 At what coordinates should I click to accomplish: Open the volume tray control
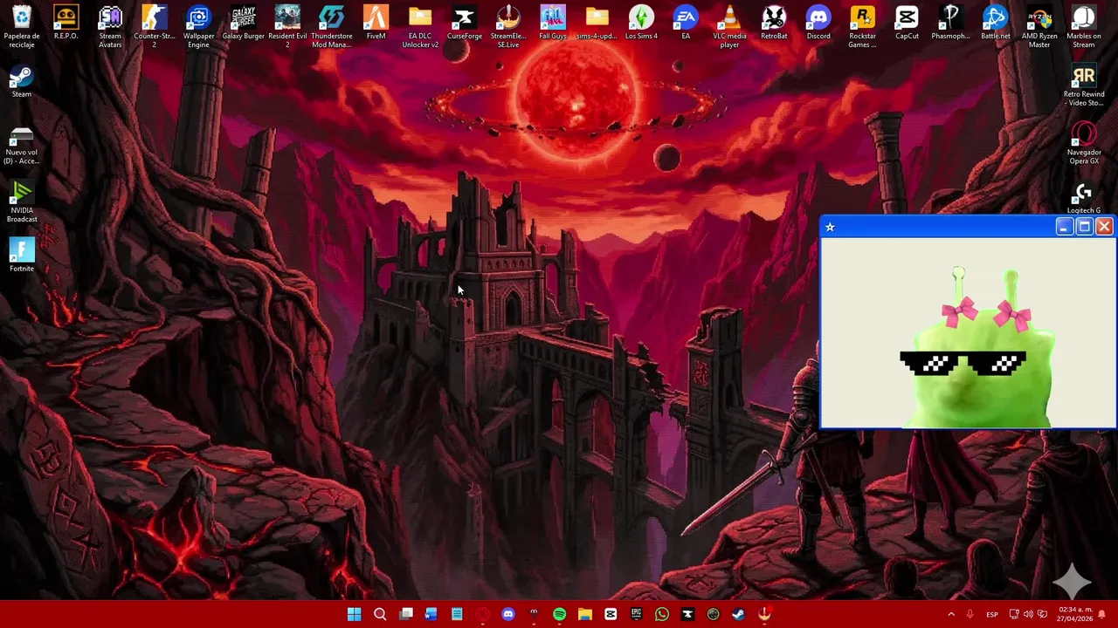(x=1028, y=615)
